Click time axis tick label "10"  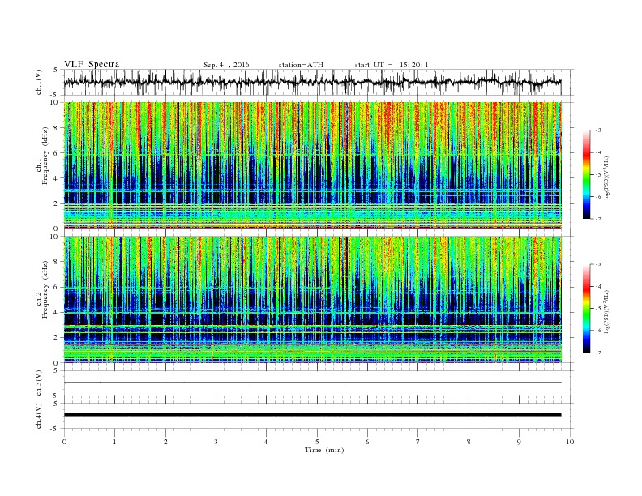pyautogui.click(x=570, y=442)
